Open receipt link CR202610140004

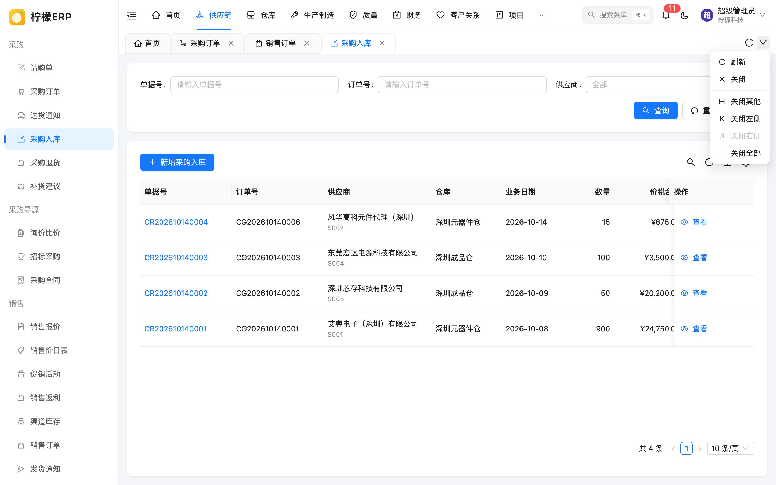point(176,222)
